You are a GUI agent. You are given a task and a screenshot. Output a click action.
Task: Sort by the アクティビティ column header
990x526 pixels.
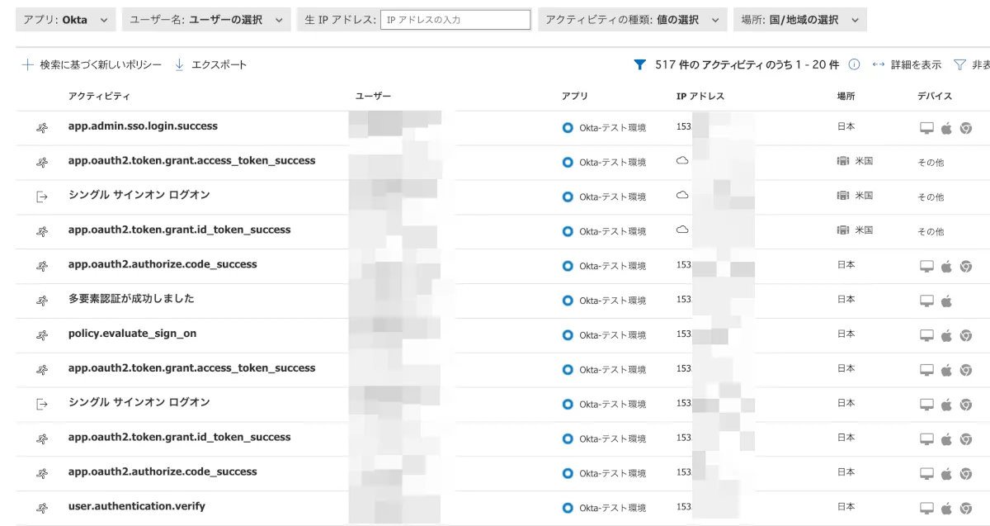tap(99, 97)
